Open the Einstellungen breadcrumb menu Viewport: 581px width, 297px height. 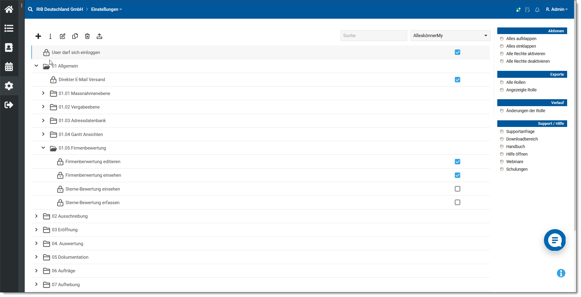106,9
